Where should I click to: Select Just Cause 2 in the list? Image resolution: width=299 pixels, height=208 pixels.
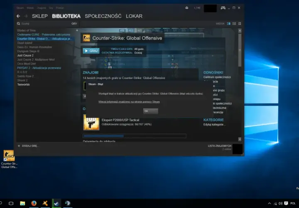[25, 55]
